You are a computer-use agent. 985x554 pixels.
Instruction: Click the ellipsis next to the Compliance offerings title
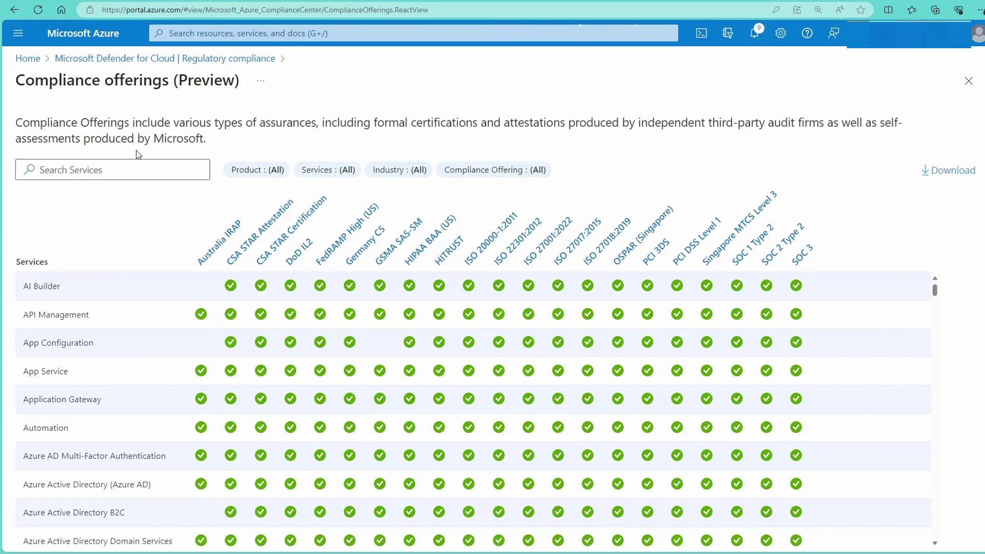[x=261, y=81]
